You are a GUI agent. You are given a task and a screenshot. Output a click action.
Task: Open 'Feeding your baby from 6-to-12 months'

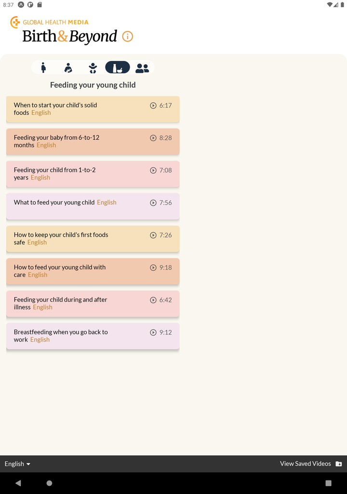click(x=93, y=141)
